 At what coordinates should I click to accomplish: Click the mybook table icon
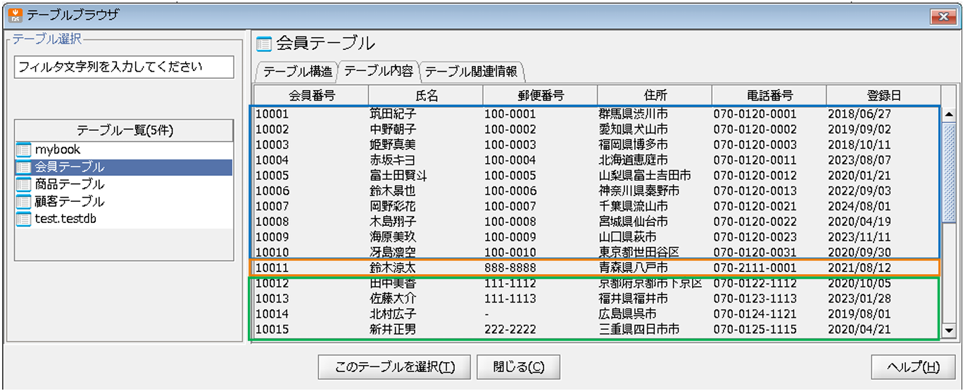click(x=24, y=150)
